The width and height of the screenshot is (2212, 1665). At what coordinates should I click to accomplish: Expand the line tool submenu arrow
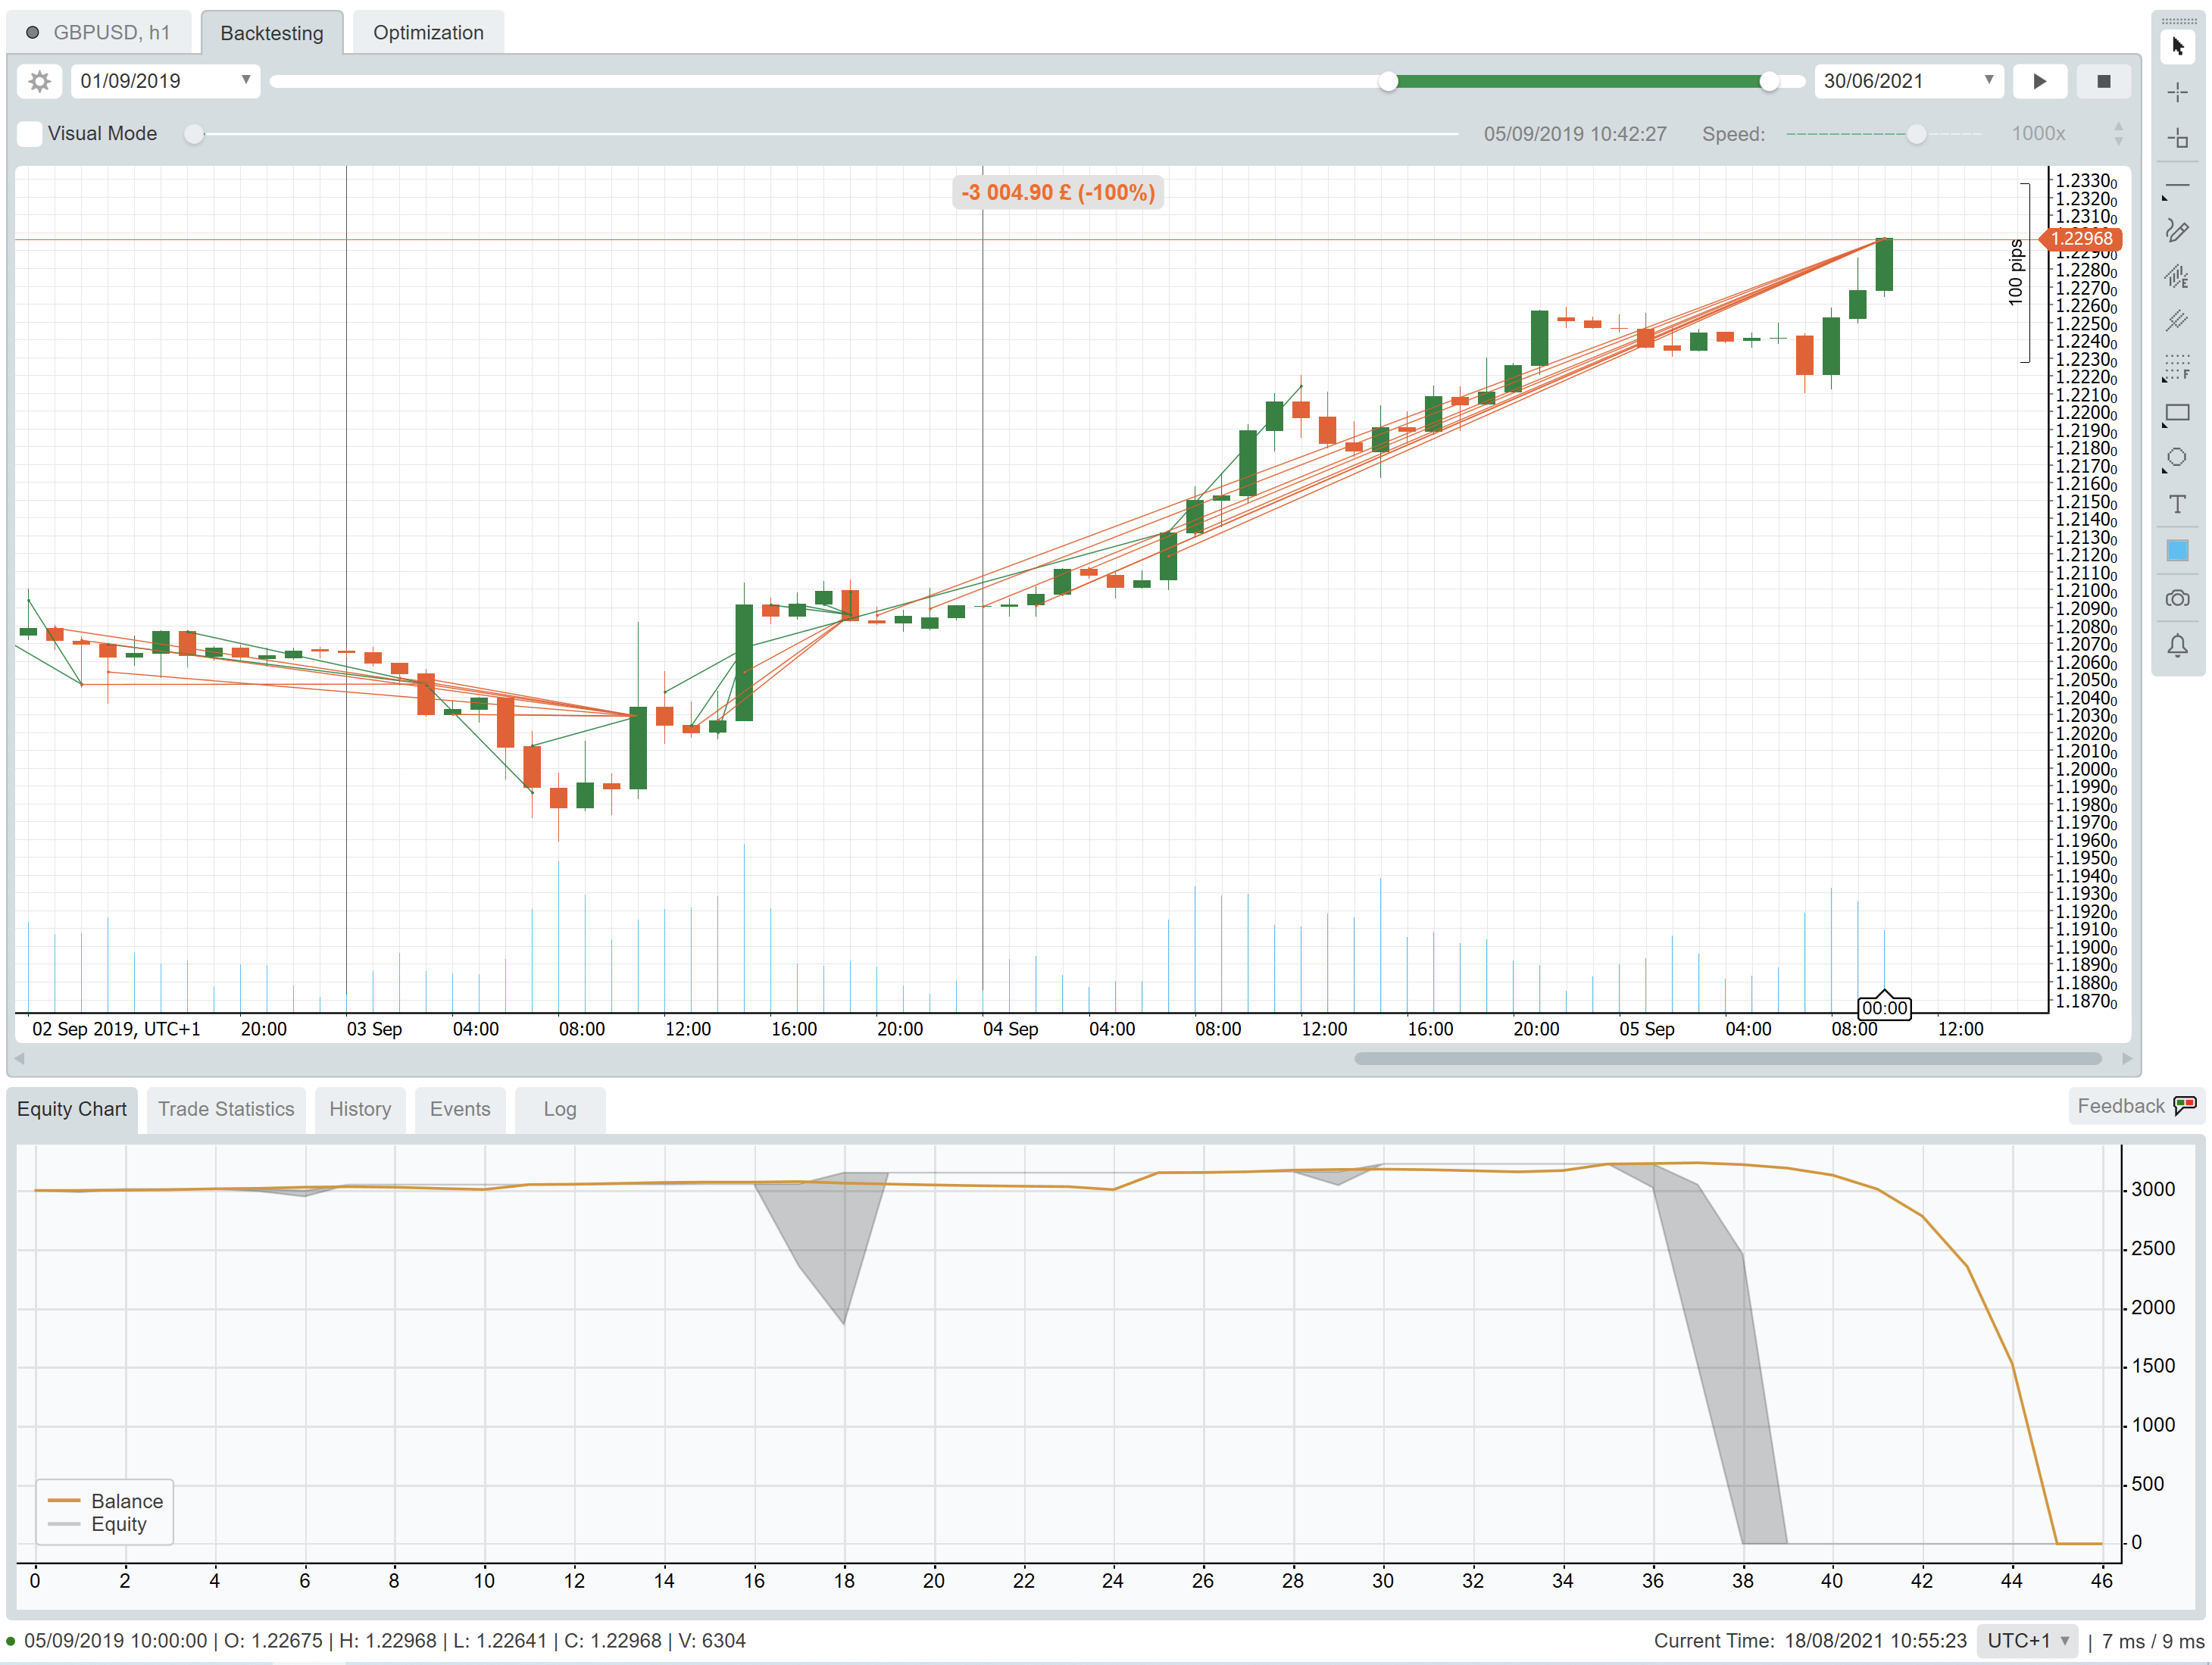tap(2164, 198)
